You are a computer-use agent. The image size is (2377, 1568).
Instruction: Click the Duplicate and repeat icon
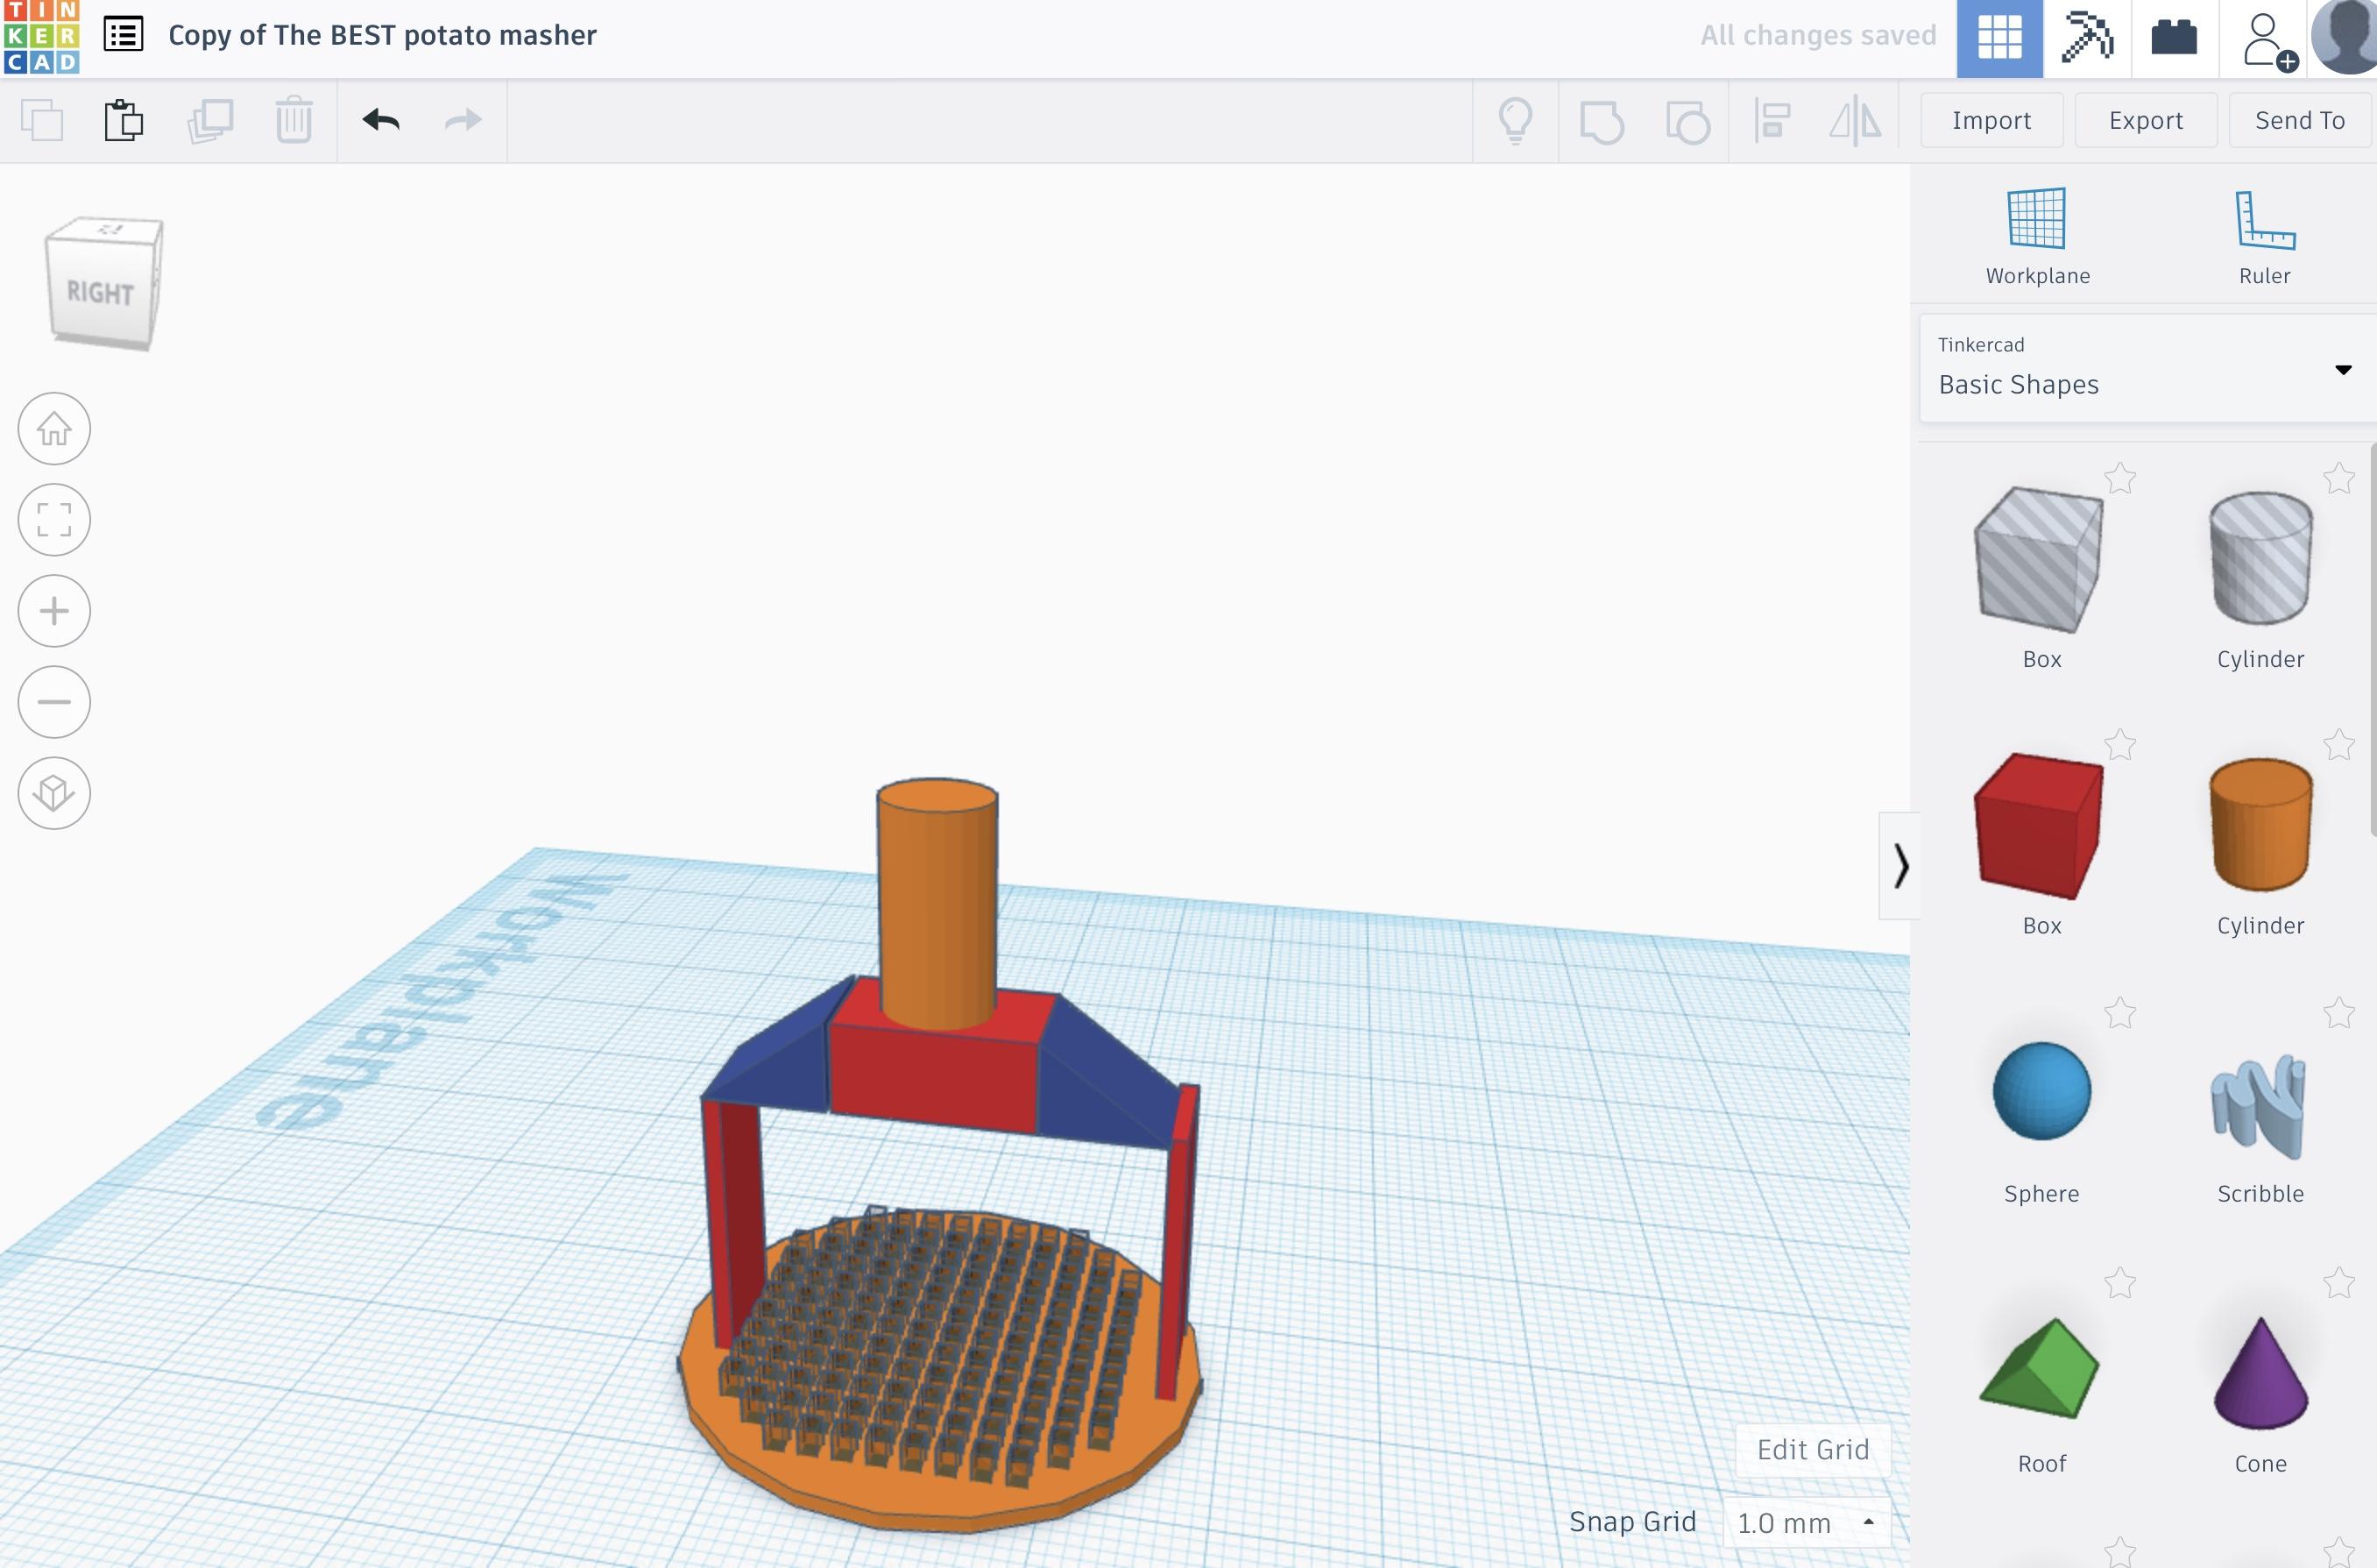pyautogui.click(x=210, y=121)
